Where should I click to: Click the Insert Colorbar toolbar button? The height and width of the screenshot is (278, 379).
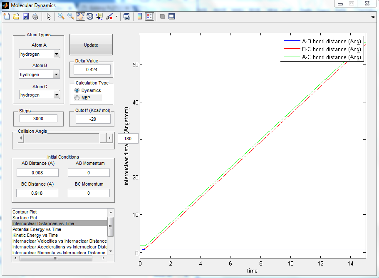pyautogui.click(x=140, y=17)
